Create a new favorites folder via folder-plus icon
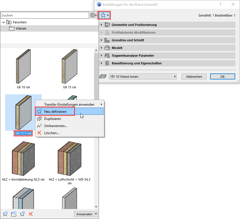The height and width of the screenshot is (219, 240). click(13, 214)
